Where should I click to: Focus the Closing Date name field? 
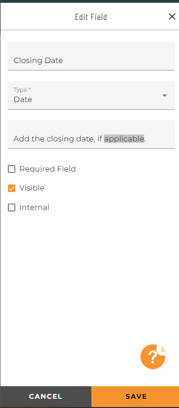point(91,56)
